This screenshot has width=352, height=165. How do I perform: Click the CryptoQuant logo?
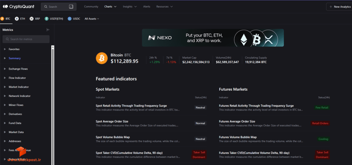point(19,7)
